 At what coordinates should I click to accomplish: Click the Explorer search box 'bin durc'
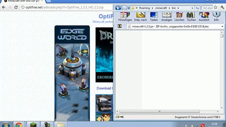208,8
